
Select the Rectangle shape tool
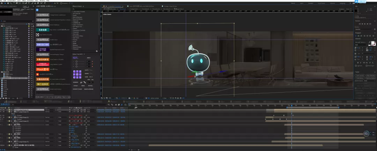pyautogui.click(x=23, y=3)
